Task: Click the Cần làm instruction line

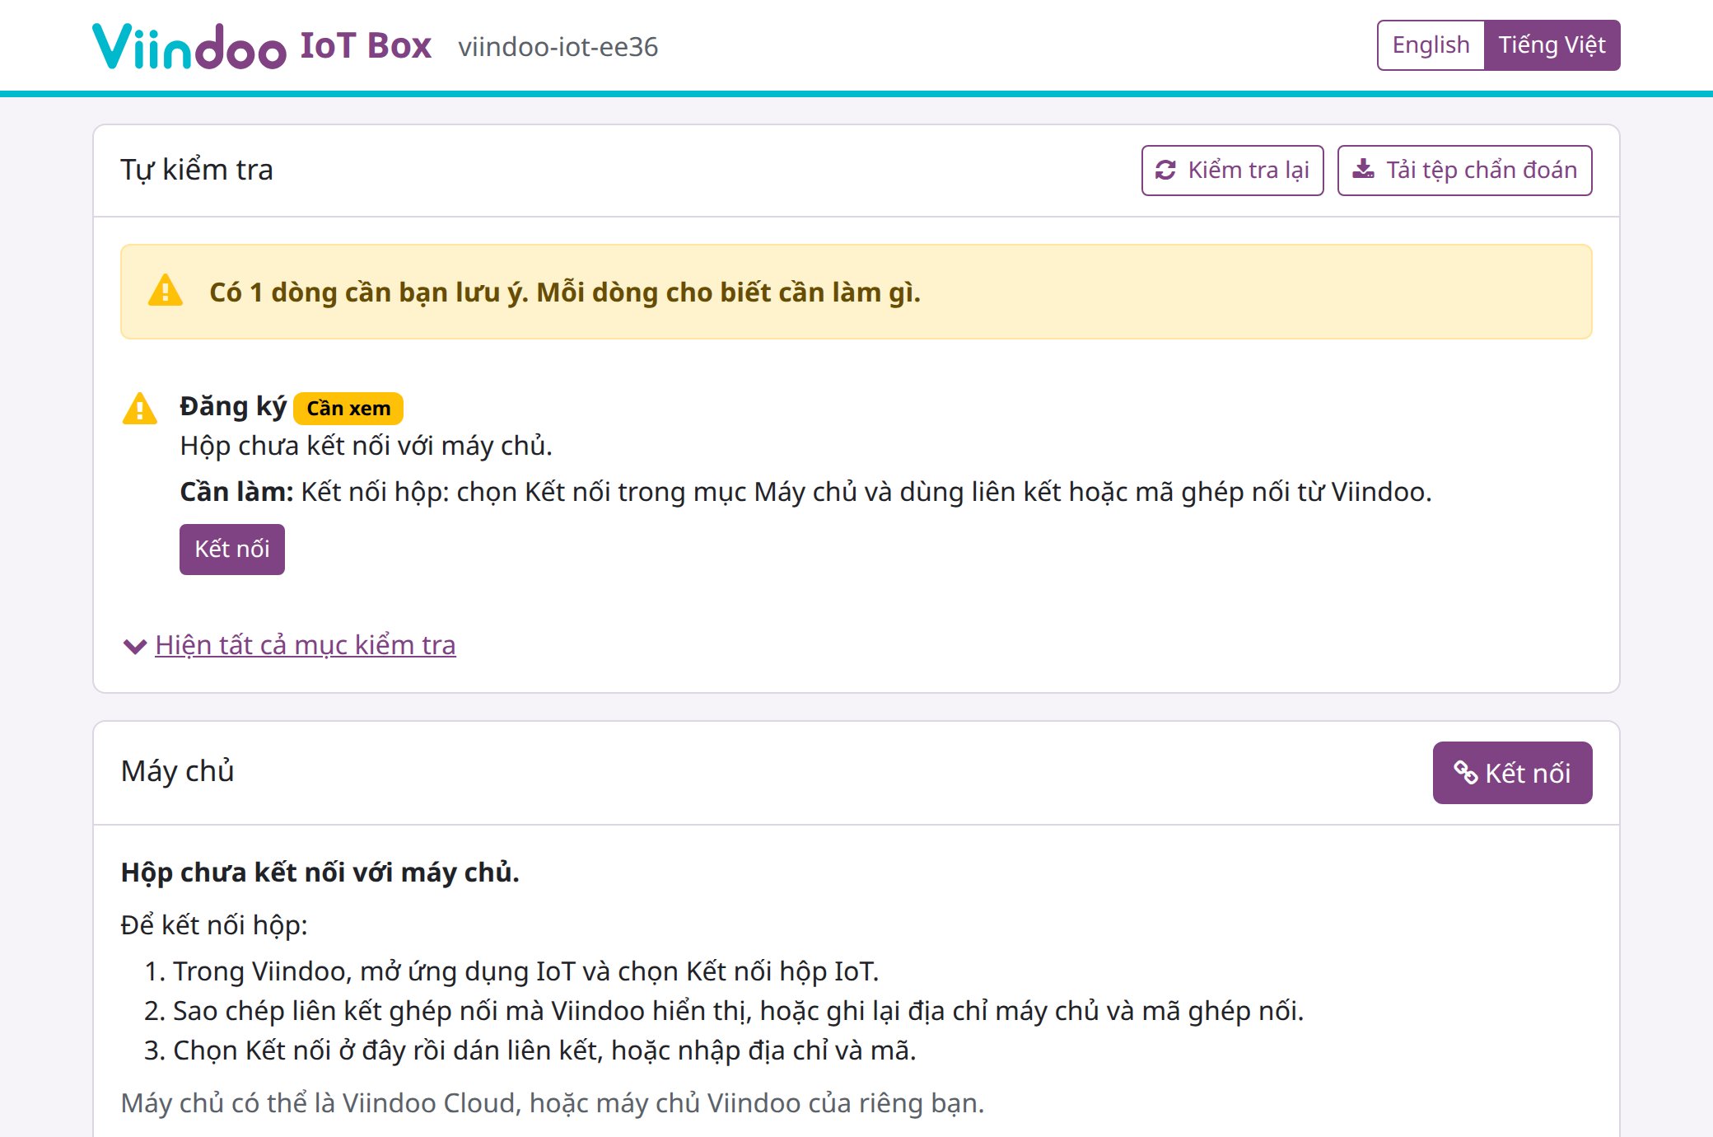Action: tap(805, 492)
